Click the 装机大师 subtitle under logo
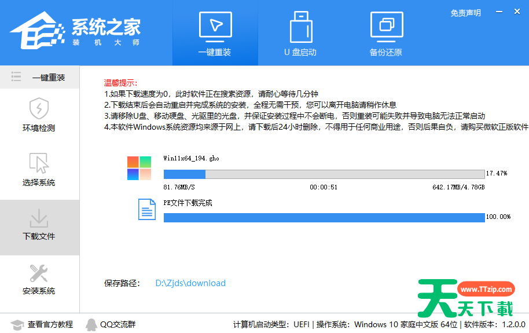This screenshot has height=333, width=529. pyautogui.click(x=106, y=42)
